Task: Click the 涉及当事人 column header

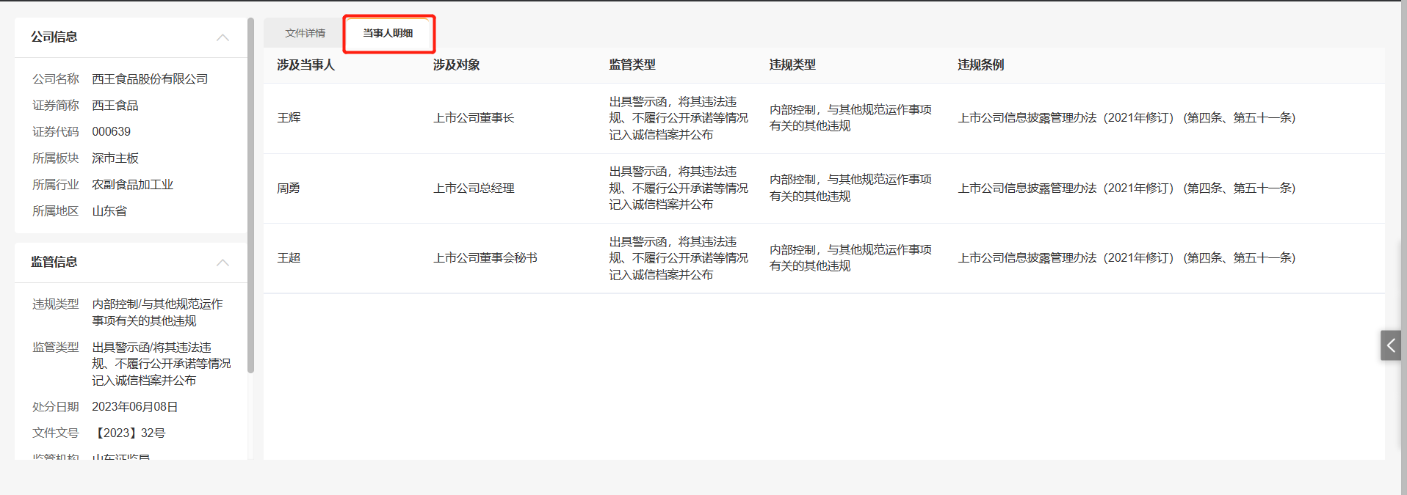Action: [305, 65]
